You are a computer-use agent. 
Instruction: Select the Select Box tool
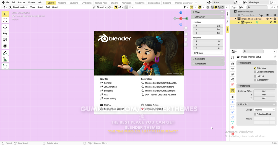[5, 14]
